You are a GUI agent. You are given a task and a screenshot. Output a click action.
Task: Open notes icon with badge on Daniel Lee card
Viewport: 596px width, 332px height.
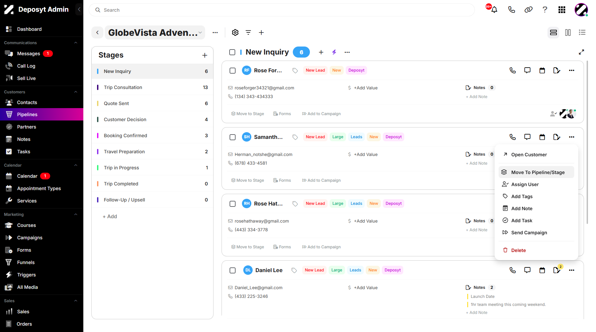coord(557,270)
